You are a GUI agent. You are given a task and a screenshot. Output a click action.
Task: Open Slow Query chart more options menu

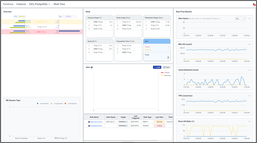[249, 18]
